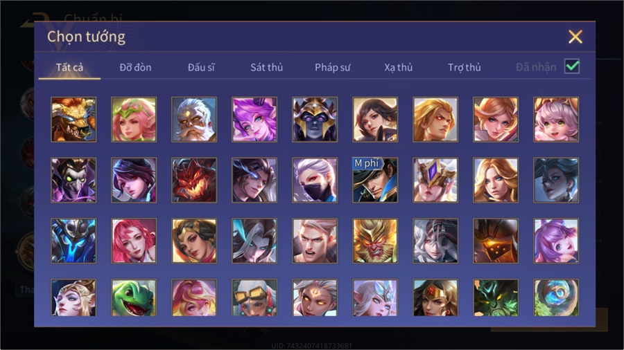
Task: Close the 'Chọn tướng' dialog
Action: tap(575, 37)
